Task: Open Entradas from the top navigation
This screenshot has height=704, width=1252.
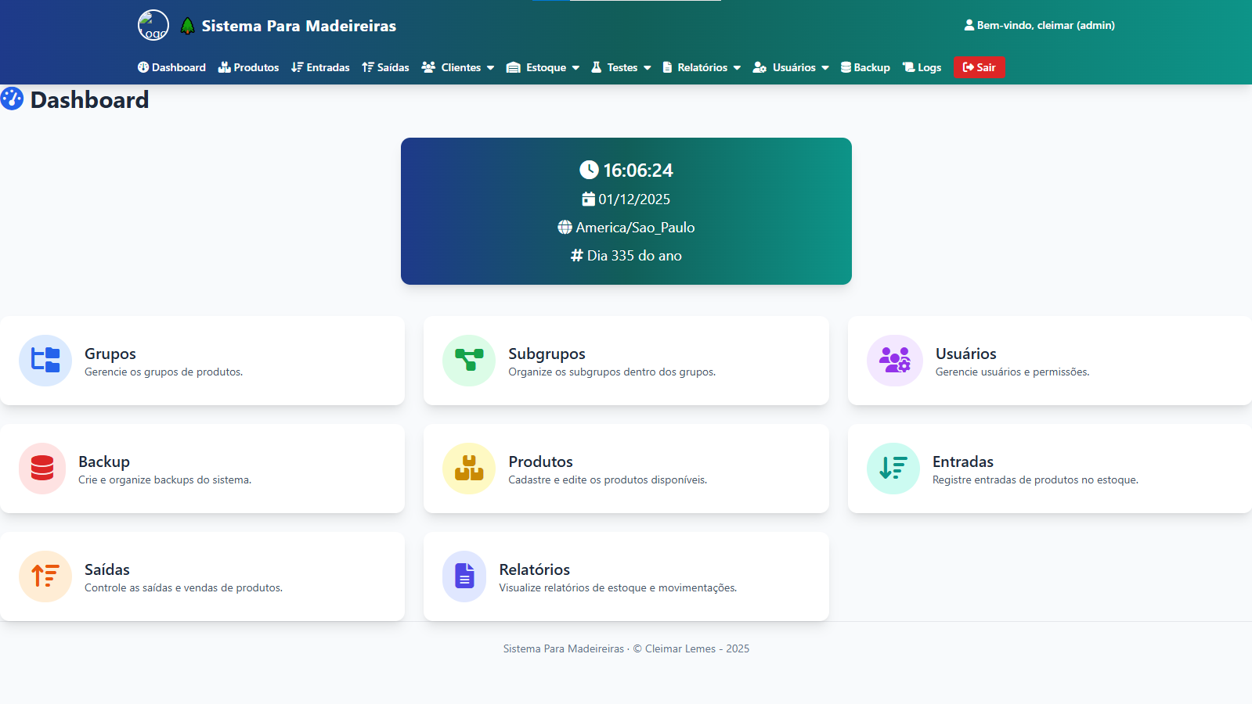Action: pos(320,67)
